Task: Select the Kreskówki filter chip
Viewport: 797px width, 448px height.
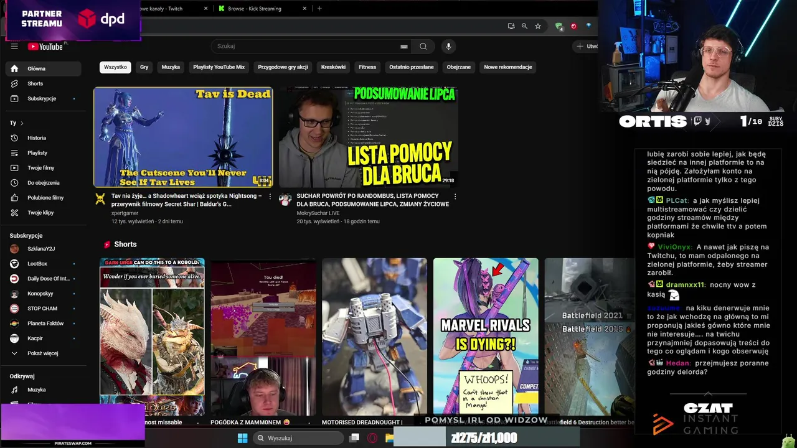Action: pyautogui.click(x=333, y=67)
